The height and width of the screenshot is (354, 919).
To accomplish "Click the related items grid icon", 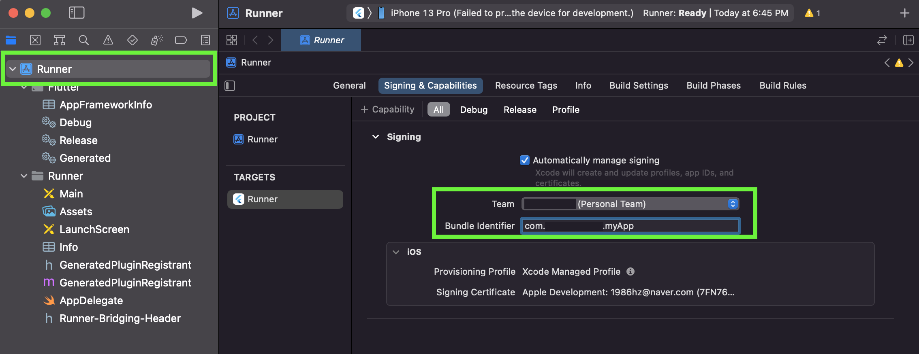I will 232,40.
